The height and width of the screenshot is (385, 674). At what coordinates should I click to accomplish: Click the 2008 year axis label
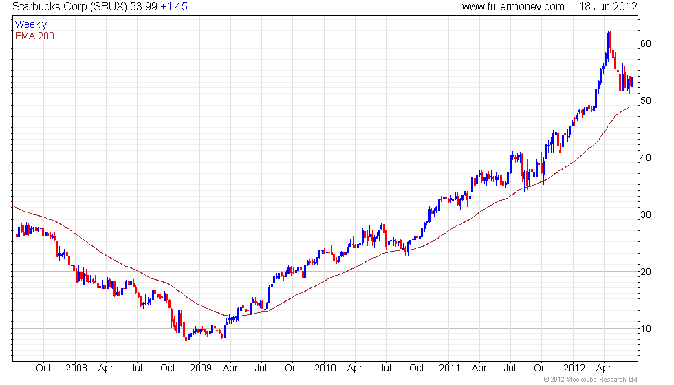(x=76, y=368)
